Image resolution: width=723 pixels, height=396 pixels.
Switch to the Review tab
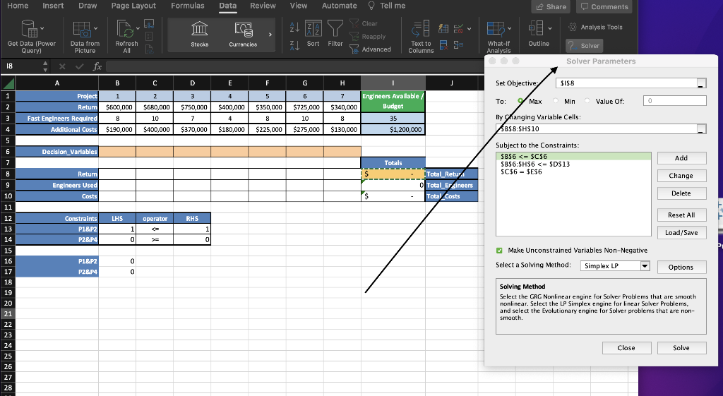tap(263, 6)
